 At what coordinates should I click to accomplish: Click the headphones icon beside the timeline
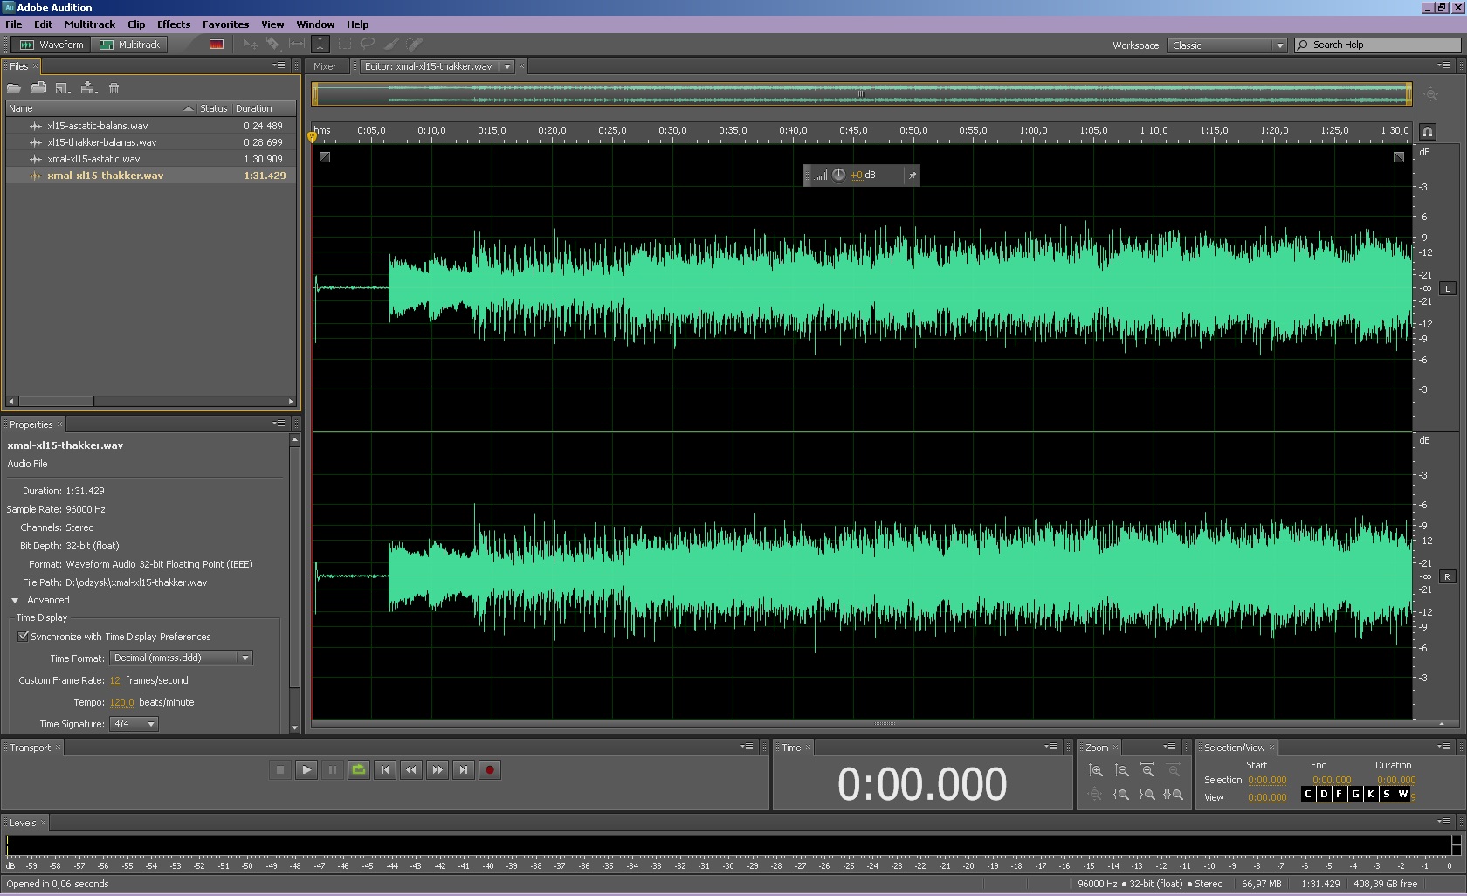[1427, 132]
